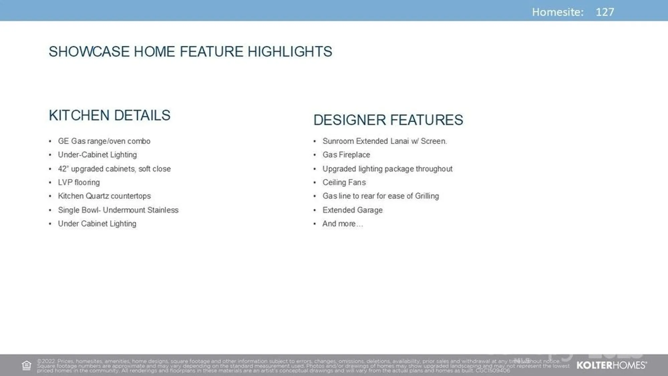Click the Under-Cabinet Lighting bullet
The height and width of the screenshot is (376, 668).
pos(97,155)
